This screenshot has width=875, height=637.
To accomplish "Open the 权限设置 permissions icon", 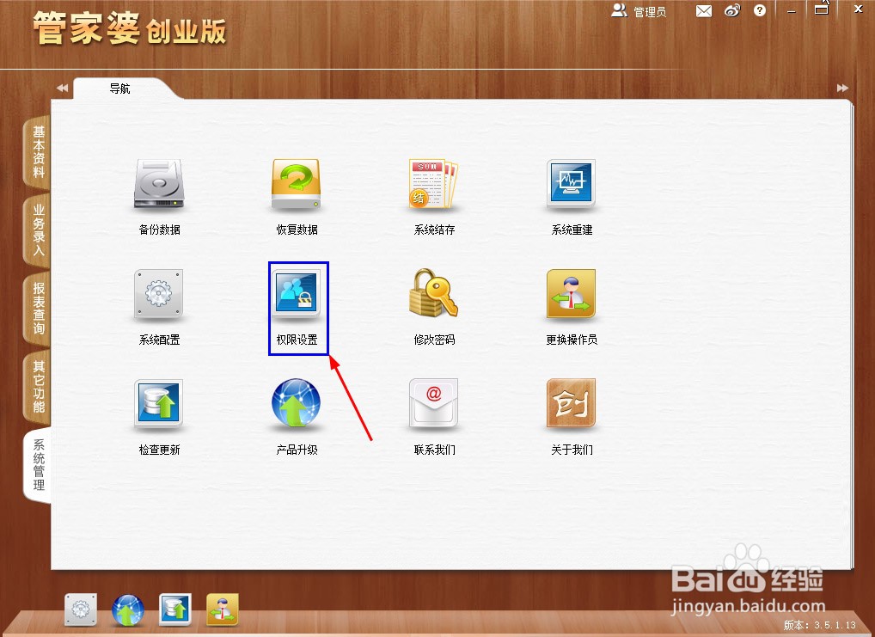I will pyautogui.click(x=297, y=294).
